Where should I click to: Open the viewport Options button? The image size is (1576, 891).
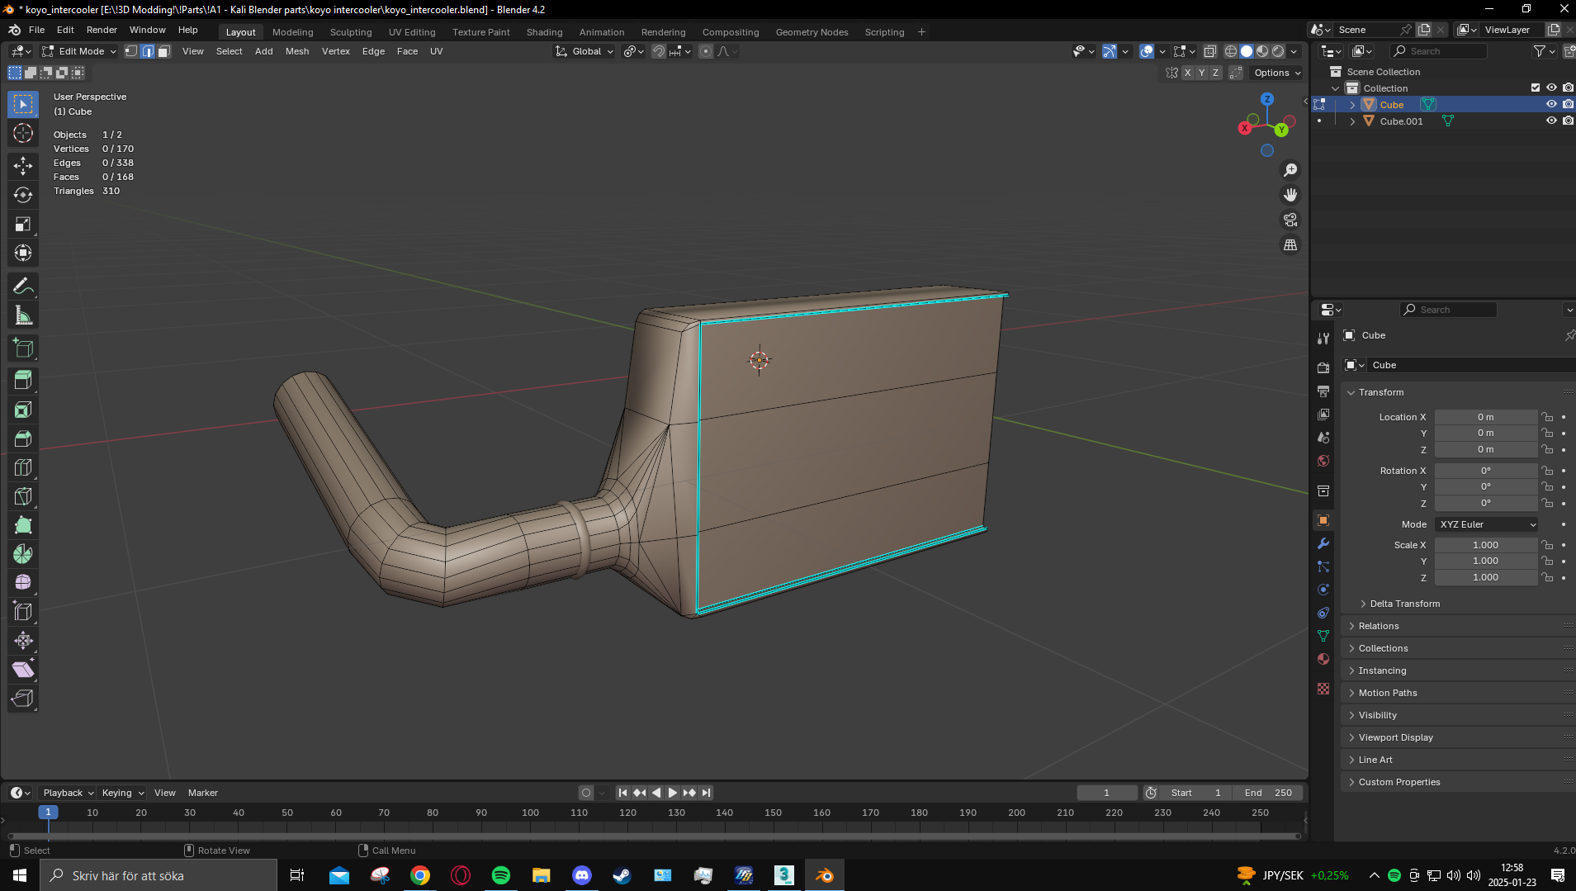1276,73
